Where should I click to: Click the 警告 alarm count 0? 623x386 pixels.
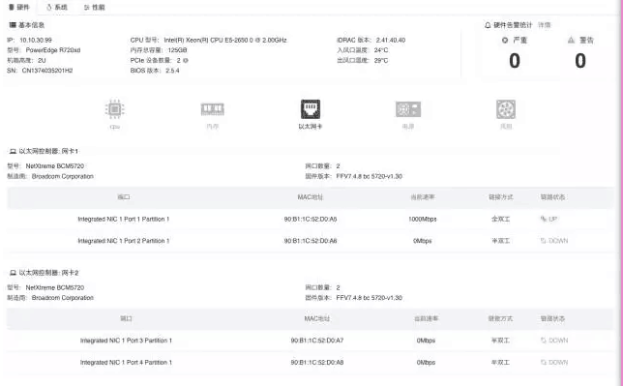580,61
